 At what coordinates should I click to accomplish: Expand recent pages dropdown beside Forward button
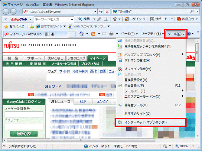(19, 12)
